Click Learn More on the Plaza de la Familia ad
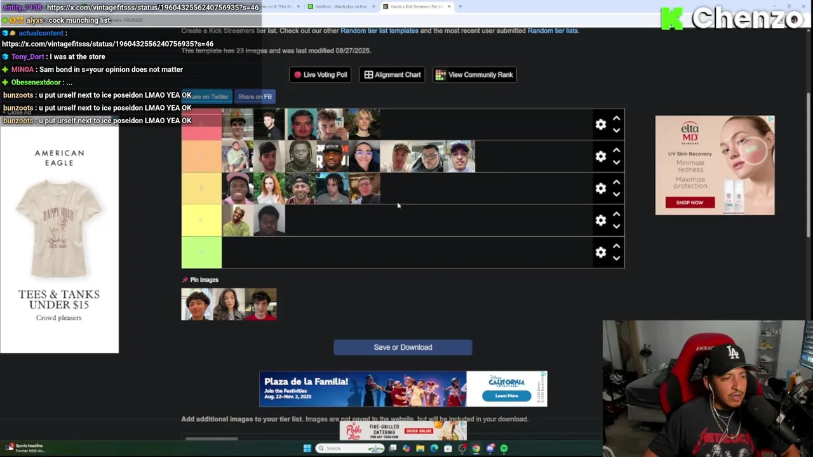Image resolution: width=813 pixels, height=457 pixels. coord(506,395)
